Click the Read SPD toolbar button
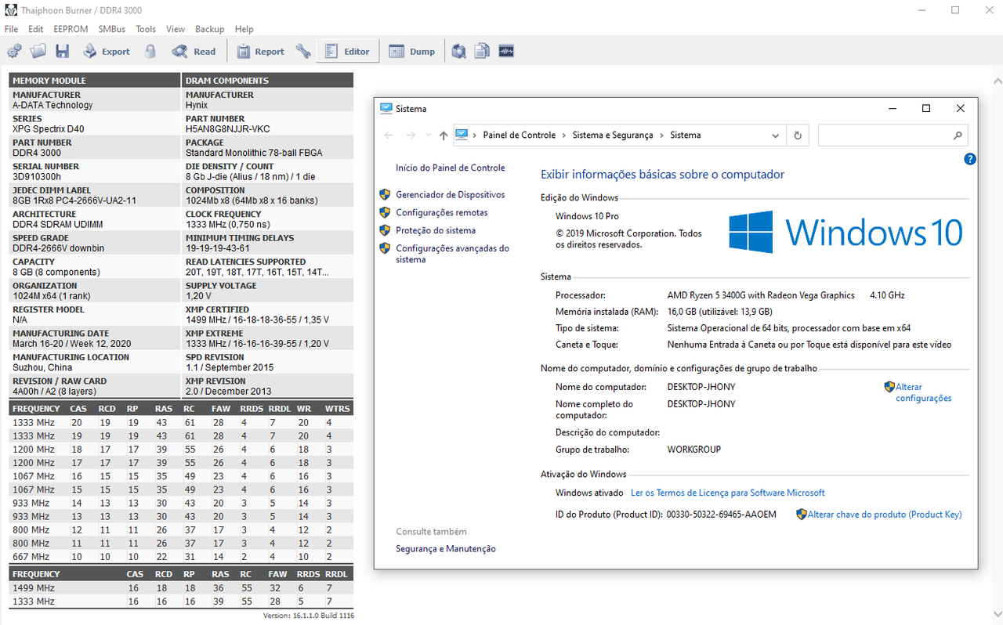Viewport: 1003px width, 625px height. click(194, 52)
